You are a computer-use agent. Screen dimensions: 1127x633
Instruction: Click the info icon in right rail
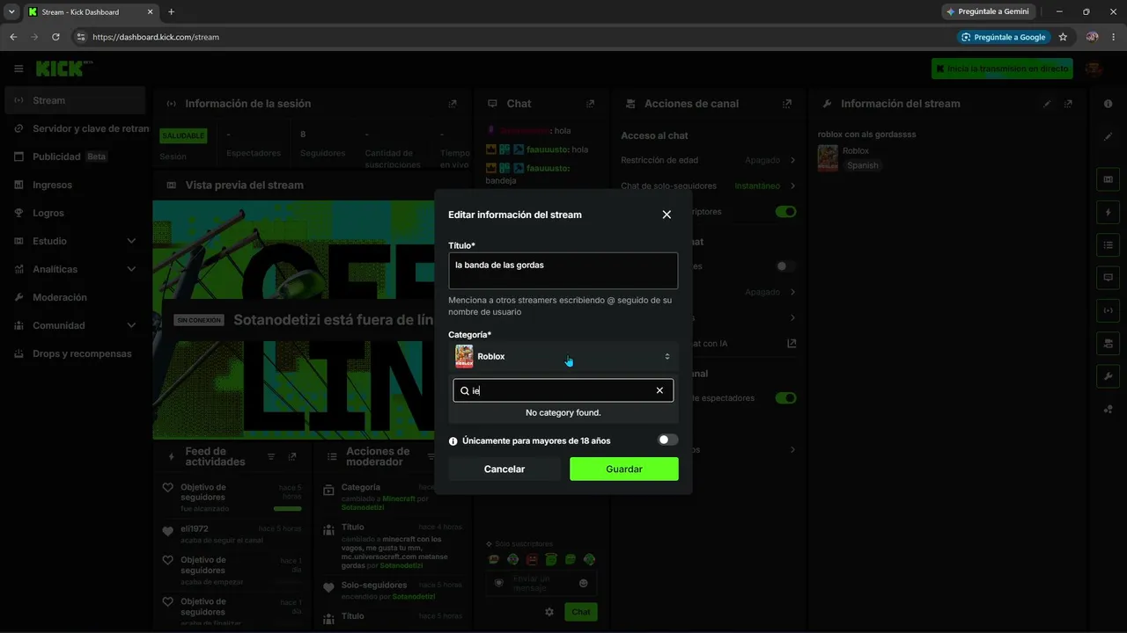pos(1108,104)
